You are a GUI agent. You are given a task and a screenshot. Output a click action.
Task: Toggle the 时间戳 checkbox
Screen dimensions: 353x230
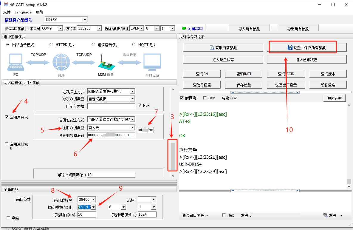click(182, 98)
